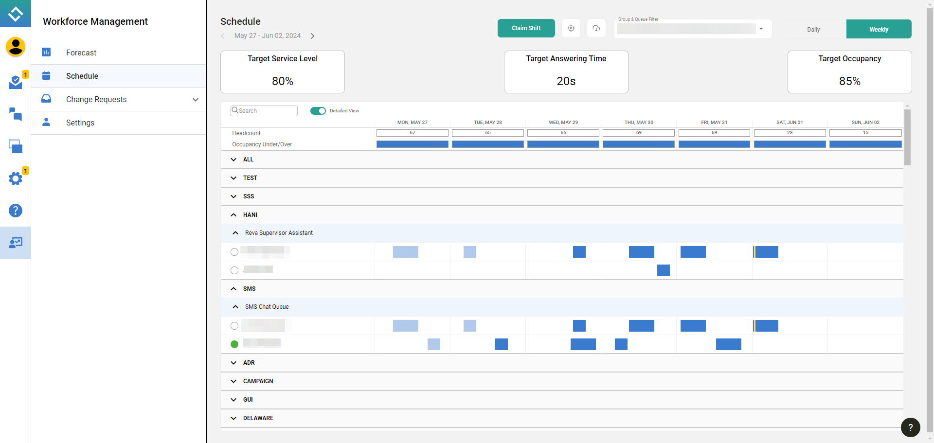Collapse the HANI group
This screenshot has width=934, height=443.
[x=233, y=215]
